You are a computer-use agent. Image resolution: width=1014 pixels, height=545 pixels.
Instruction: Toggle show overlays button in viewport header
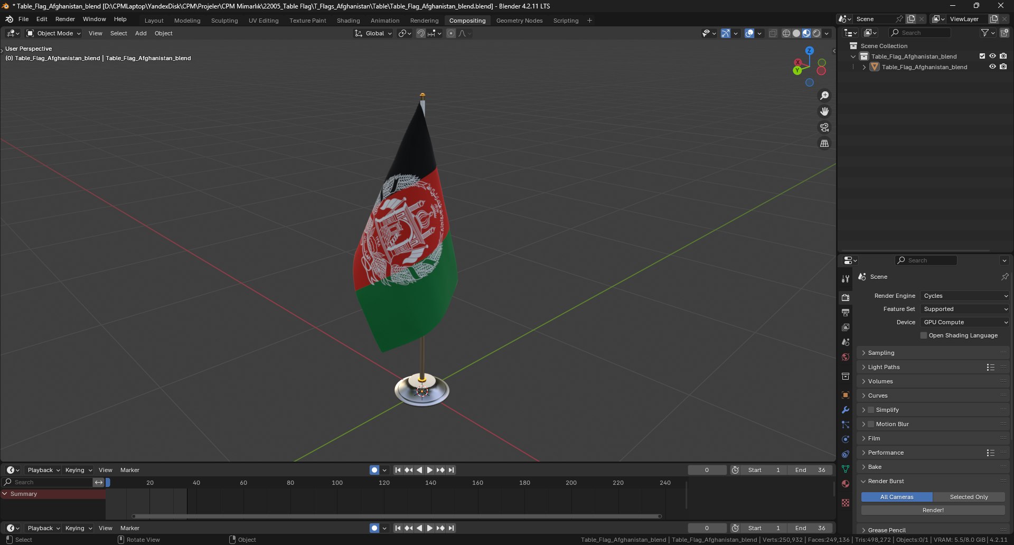tap(749, 33)
